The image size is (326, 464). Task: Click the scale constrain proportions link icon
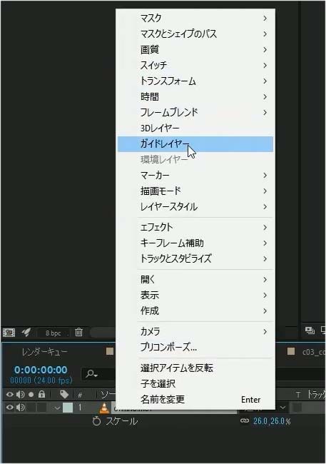click(245, 420)
